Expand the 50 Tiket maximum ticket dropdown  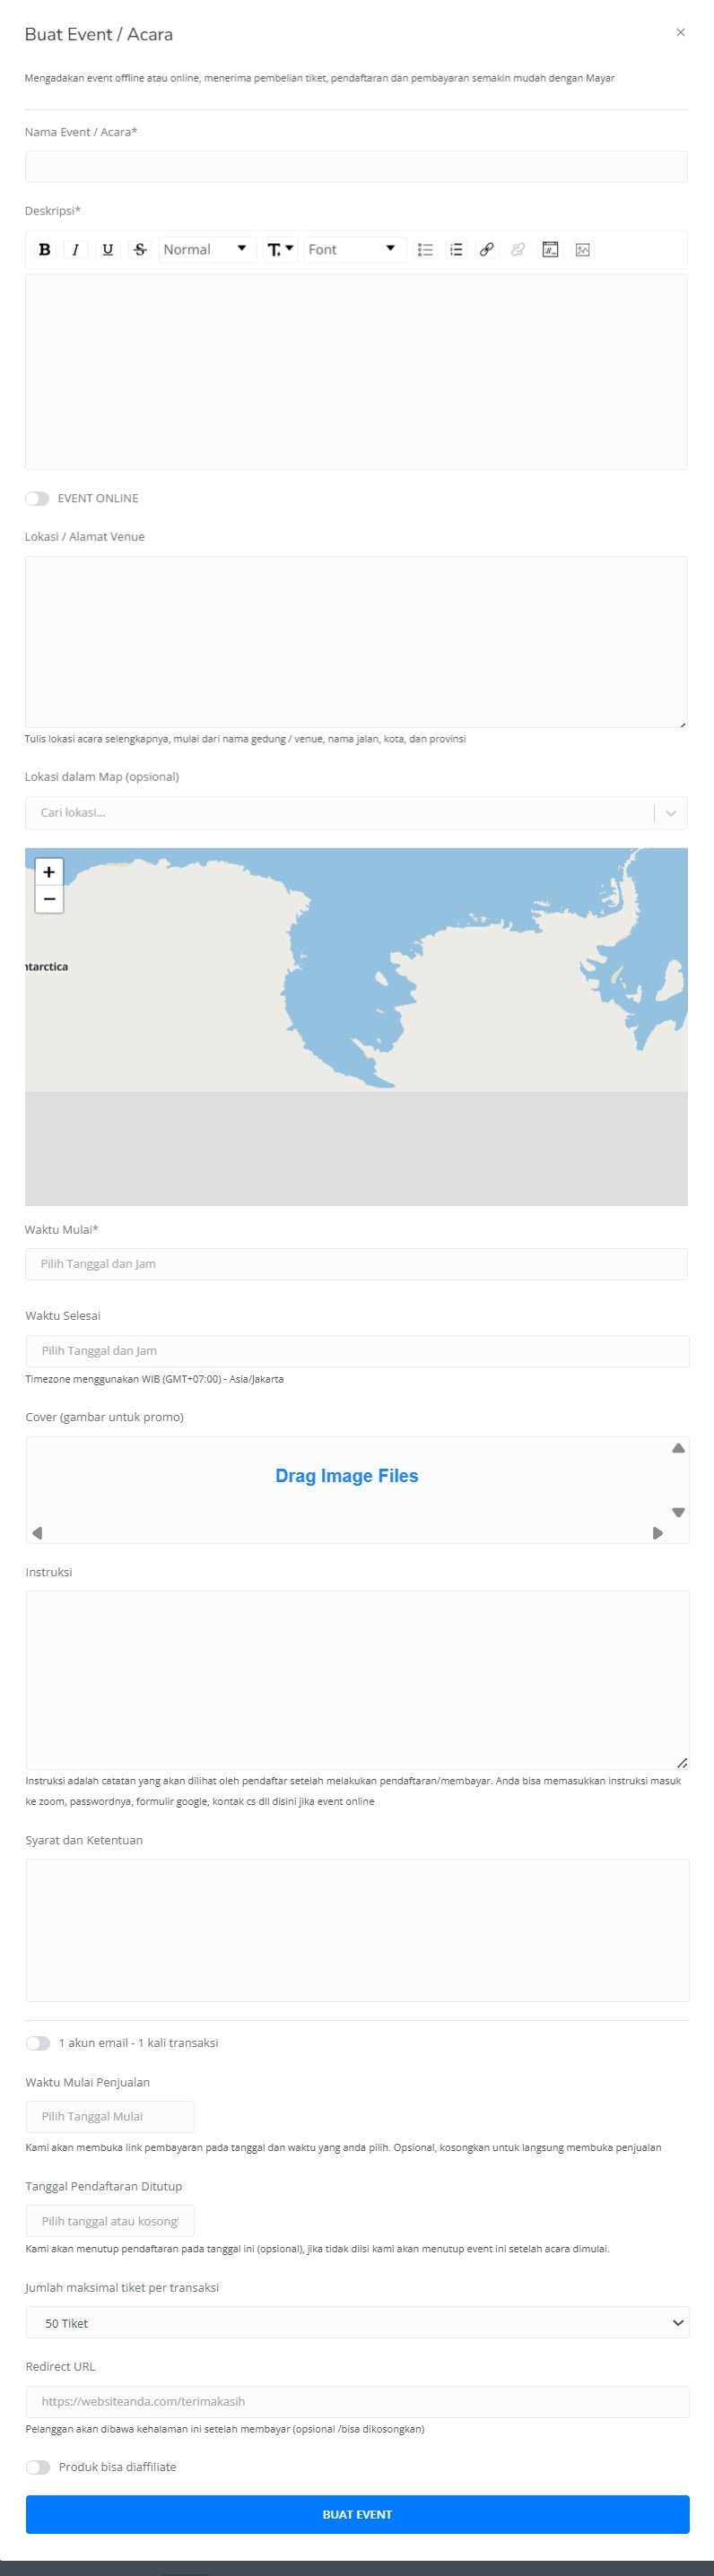pos(357,2323)
